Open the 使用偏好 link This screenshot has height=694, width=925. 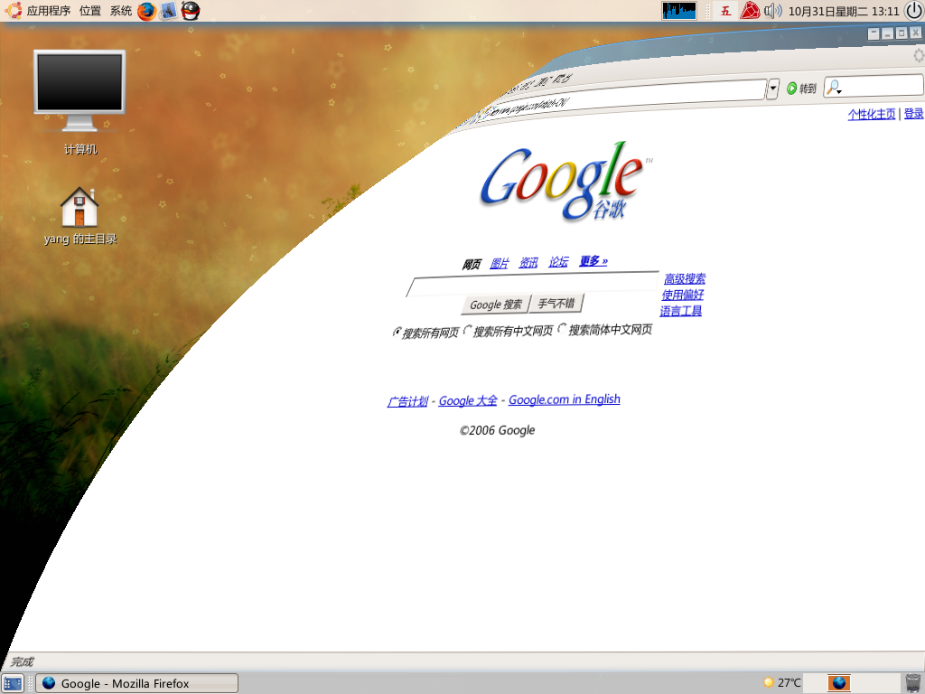pos(683,295)
